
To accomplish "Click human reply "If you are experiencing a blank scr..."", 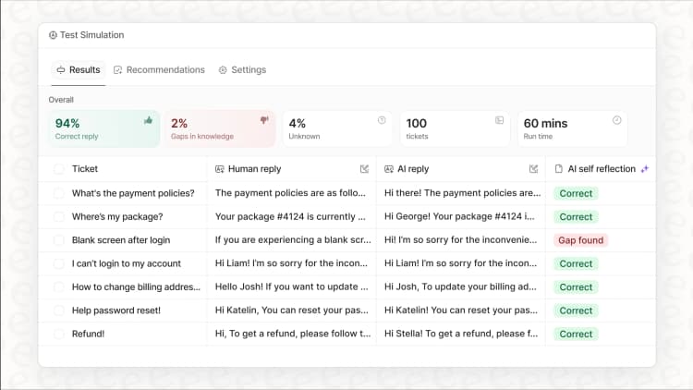I will click(x=293, y=239).
